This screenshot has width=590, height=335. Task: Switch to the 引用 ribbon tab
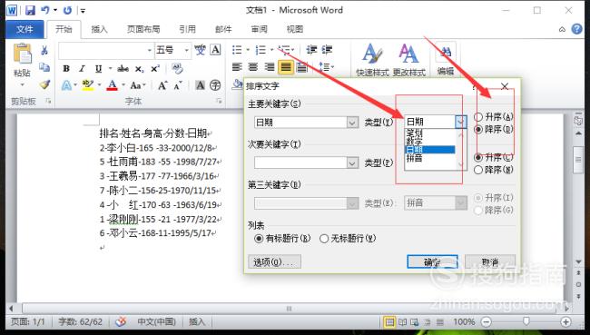(x=187, y=29)
